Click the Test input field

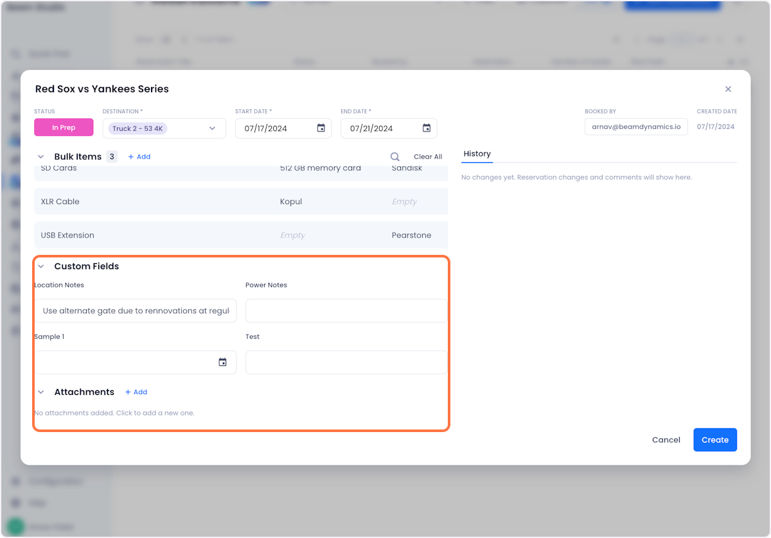click(346, 362)
